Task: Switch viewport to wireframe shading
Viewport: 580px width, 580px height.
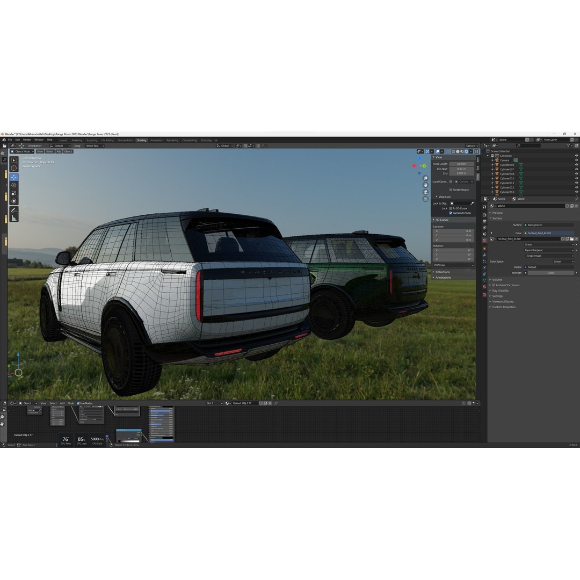Action: (x=453, y=151)
